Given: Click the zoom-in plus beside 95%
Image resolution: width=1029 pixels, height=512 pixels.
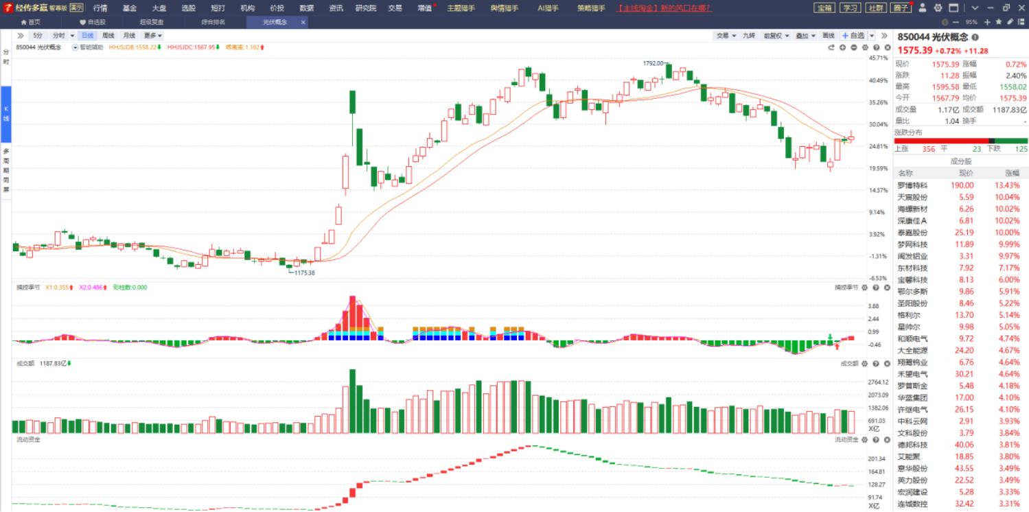Looking at the screenshot, I should coord(987,22).
